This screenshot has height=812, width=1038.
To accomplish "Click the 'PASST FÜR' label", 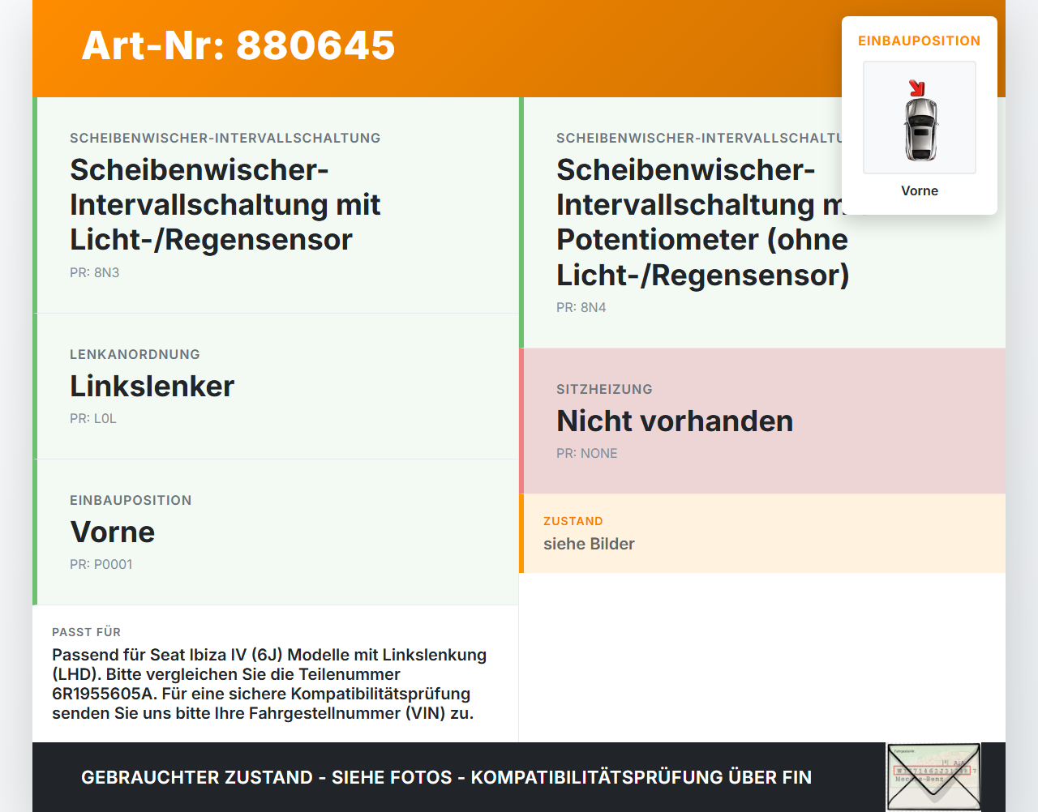I will 87,632.
